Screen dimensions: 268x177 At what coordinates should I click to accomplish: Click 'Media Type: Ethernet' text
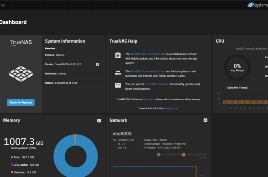[x=156, y=140]
